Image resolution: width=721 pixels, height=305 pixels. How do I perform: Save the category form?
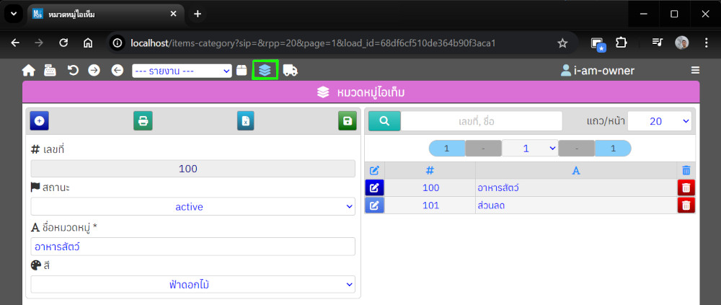pos(348,121)
